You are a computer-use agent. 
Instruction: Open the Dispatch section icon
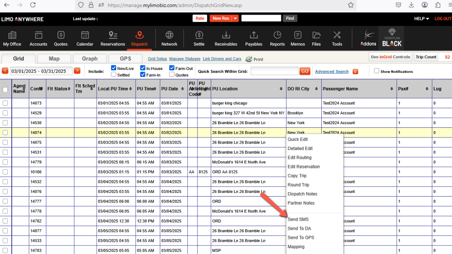coord(139,35)
